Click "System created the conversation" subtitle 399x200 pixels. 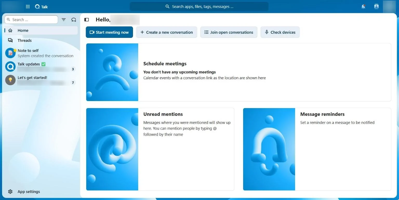pos(45,56)
